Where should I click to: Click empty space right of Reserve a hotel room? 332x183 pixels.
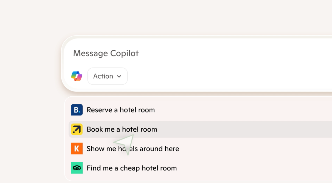[243, 110]
